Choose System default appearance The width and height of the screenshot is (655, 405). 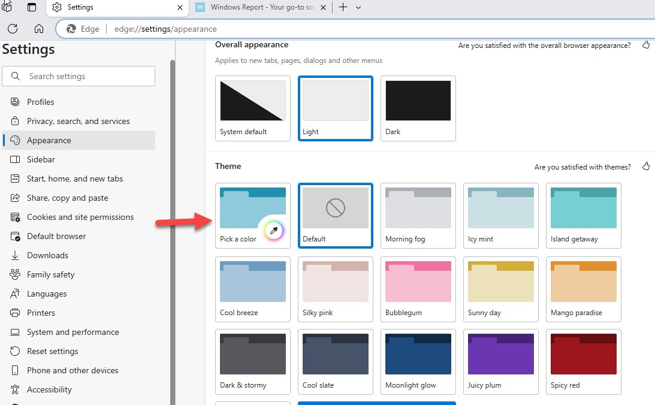[x=253, y=108]
